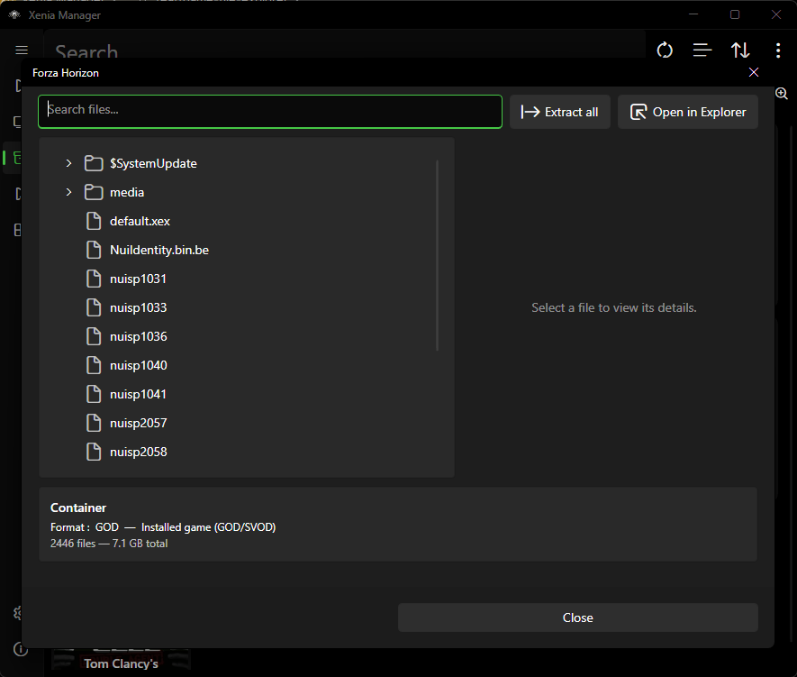The width and height of the screenshot is (797, 677).
Task: Close the Forza Horizon dialog with X
Action: [x=754, y=72]
